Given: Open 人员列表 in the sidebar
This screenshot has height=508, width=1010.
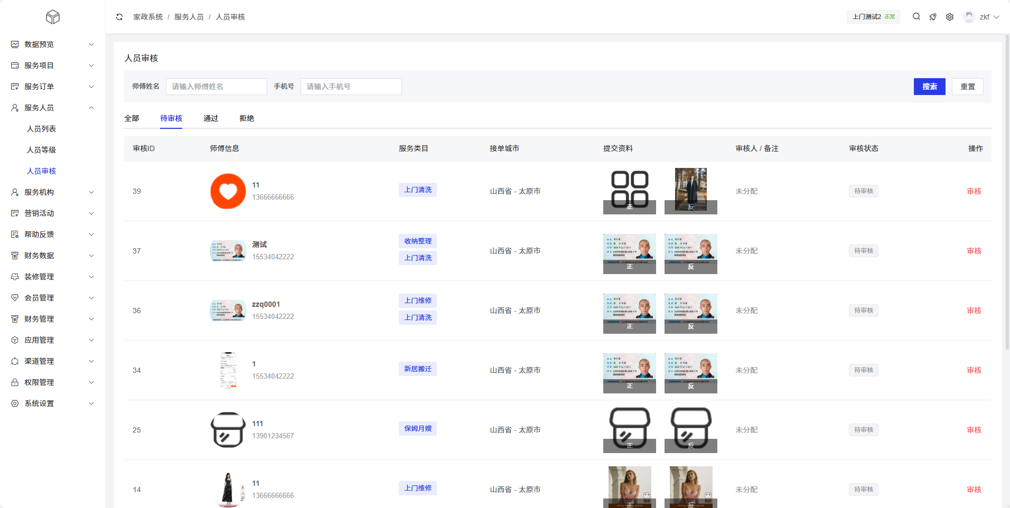Looking at the screenshot, I should 42,129.
